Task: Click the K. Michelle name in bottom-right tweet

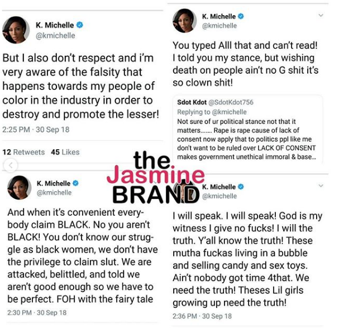Action: (x=219, y=187)
